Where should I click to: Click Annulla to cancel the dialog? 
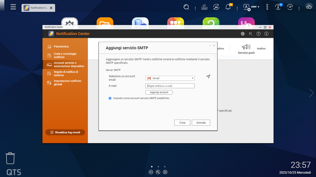201,123
